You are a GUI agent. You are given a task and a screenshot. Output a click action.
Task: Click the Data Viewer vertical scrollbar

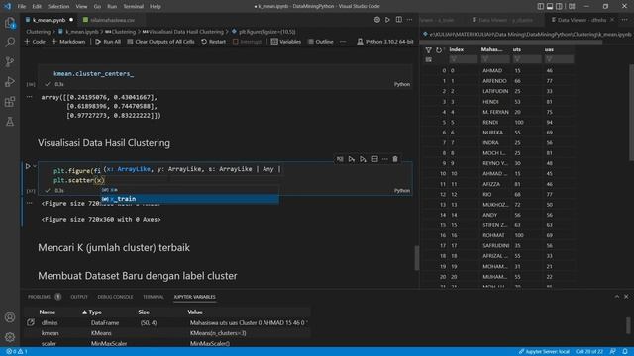(632, 113)
